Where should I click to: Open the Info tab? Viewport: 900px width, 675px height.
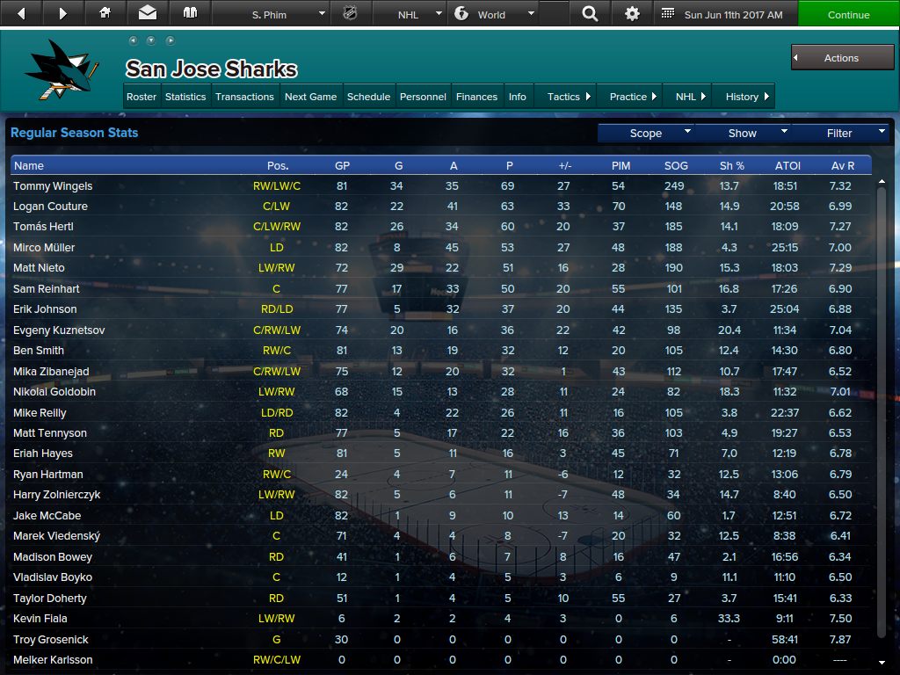(517, 97)
